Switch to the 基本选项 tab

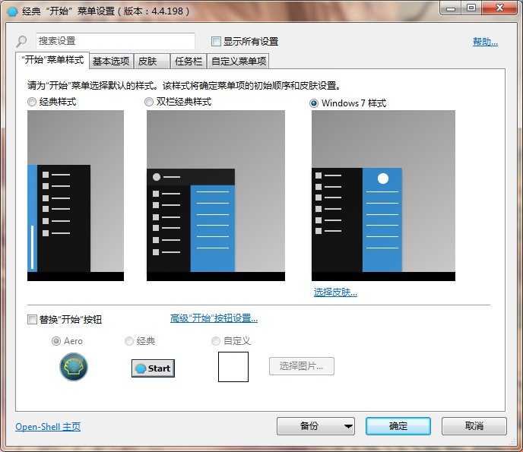[111, 62]
